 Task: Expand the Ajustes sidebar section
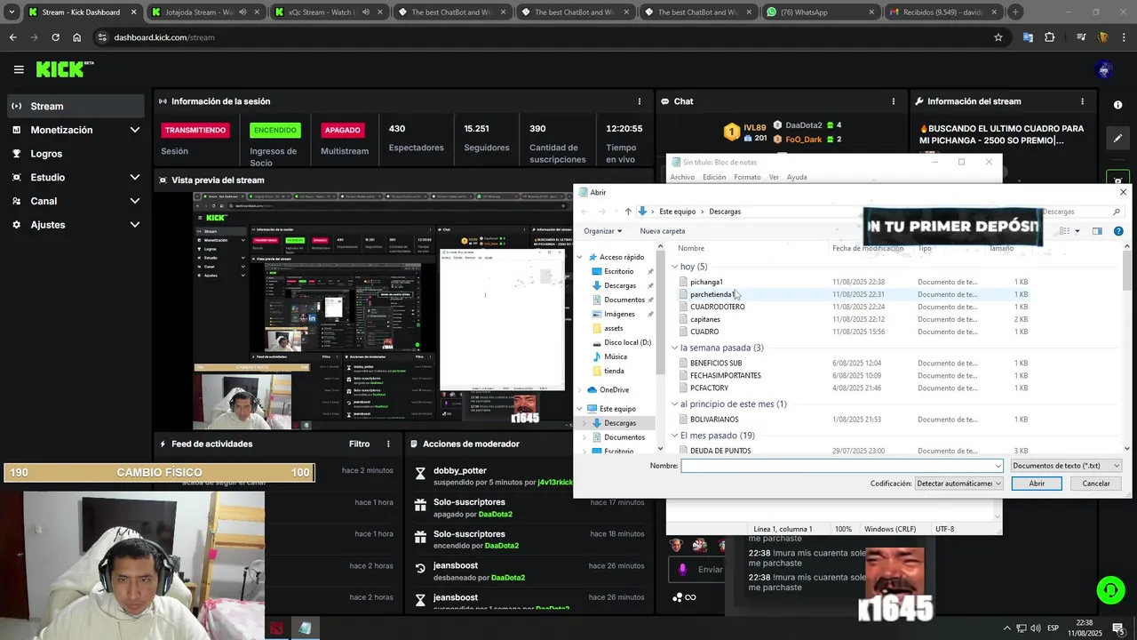point(135,225)
